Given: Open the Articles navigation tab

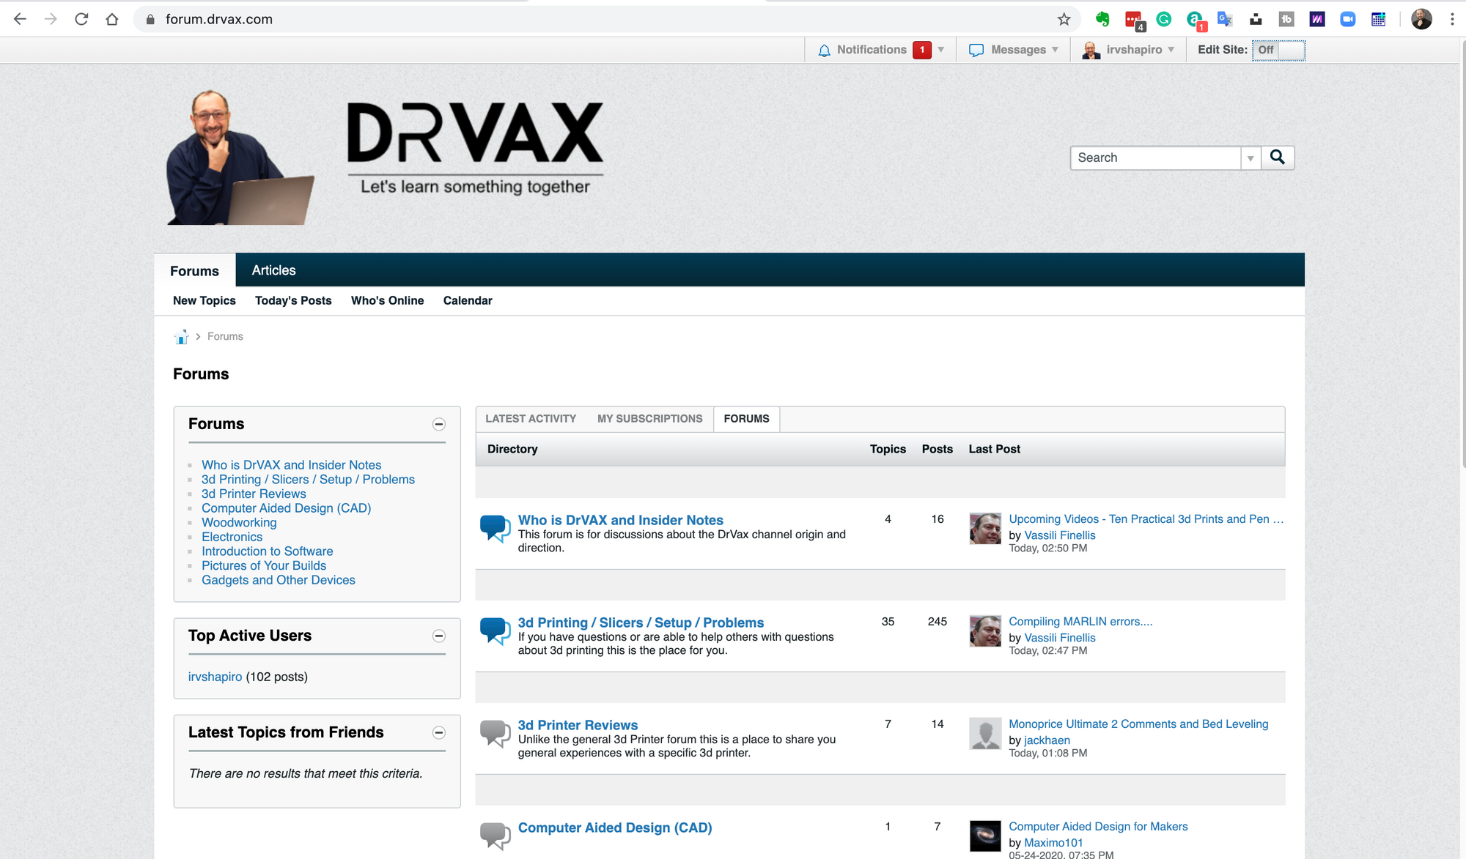Looking at the screenshot, I should tap(273, 270).
